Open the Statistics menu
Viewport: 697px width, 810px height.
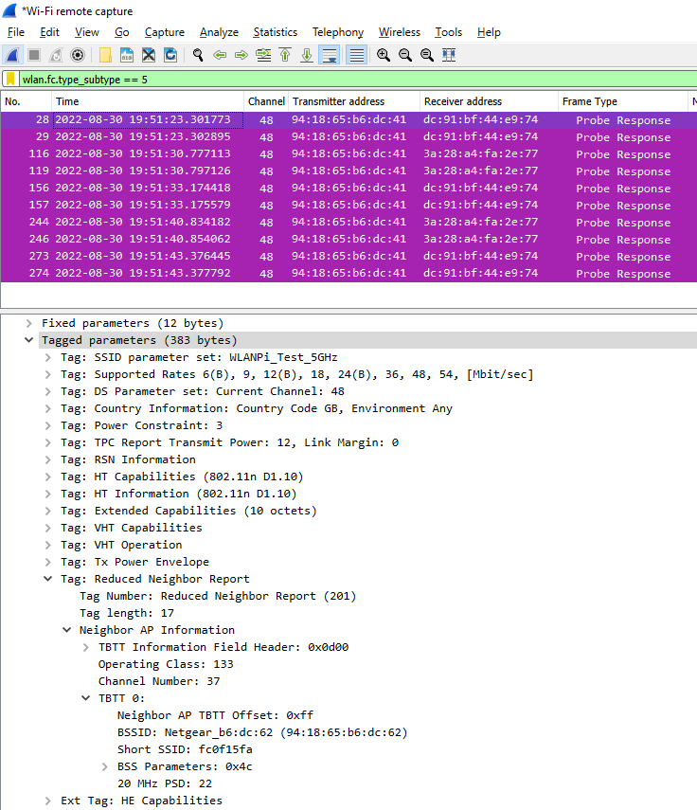(x=275, y=32)
